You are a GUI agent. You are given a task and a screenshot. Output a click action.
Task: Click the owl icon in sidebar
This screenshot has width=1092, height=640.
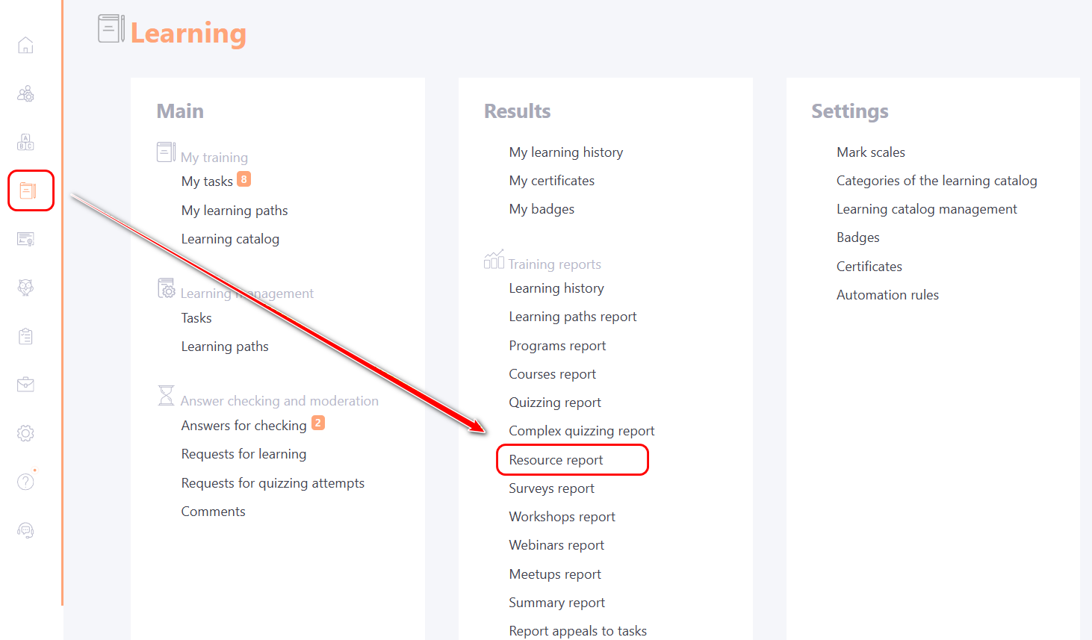coord(25,288)
